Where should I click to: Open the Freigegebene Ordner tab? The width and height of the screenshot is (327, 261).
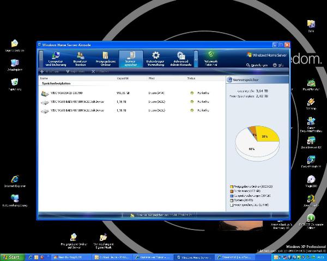[106, 59]
